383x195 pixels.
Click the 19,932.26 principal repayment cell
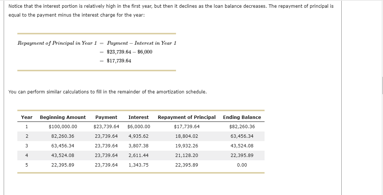187,146
